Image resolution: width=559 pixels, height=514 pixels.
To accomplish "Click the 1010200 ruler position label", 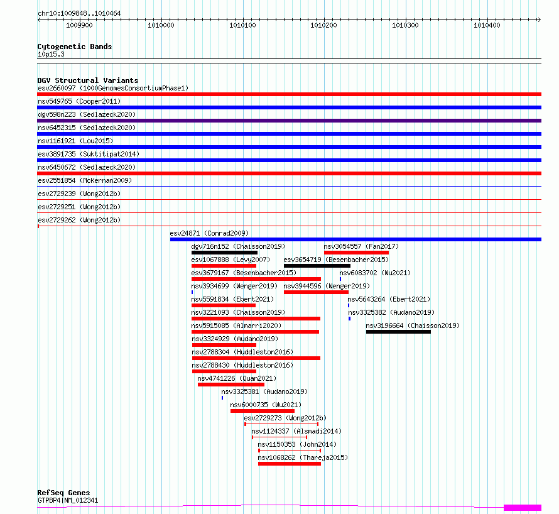I will (323, 25).
